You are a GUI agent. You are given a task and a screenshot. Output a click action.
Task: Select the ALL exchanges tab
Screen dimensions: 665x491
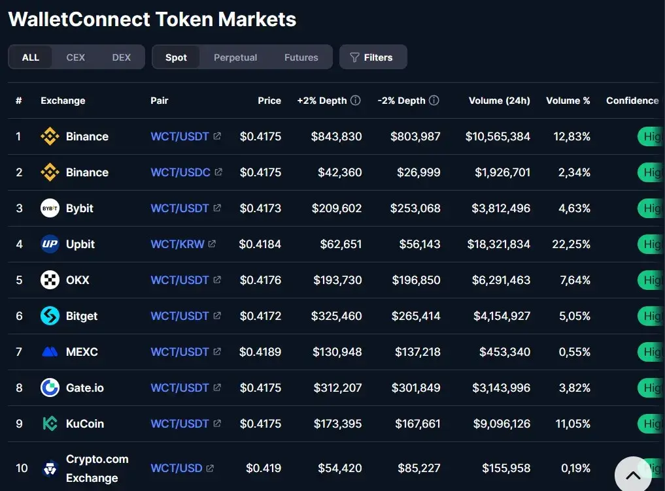(31, 57)
